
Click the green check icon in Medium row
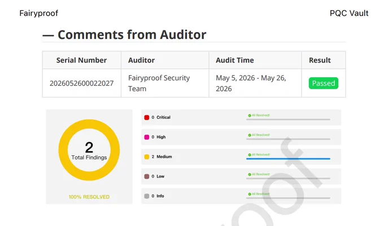pyautogui.click(x=250, y=154)
